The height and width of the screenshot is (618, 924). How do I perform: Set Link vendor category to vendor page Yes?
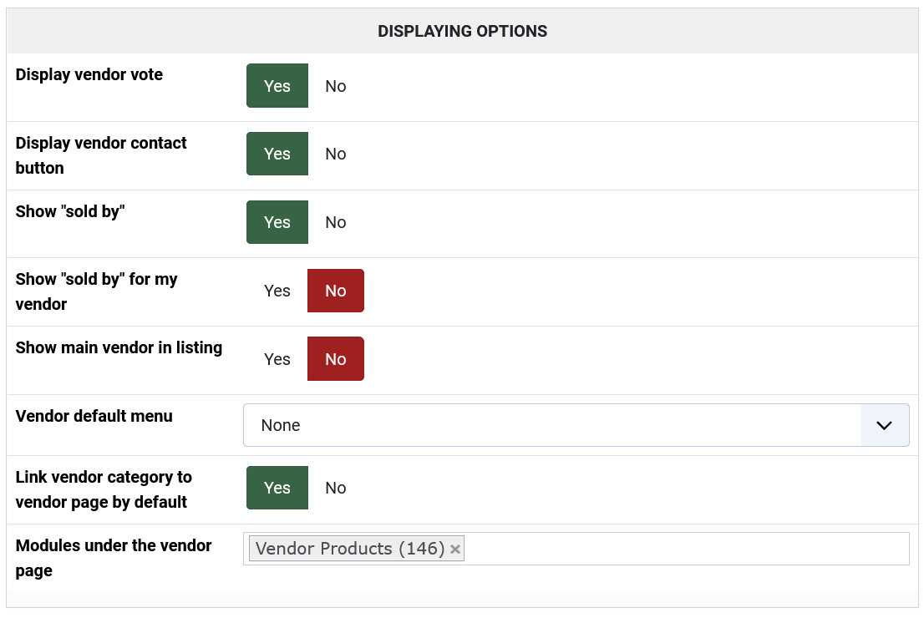pyautogui.click(x=277, y=488)
